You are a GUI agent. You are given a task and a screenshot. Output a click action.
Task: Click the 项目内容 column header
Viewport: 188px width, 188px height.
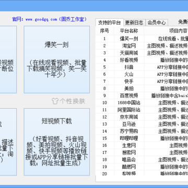pyautogui.click(x=166, y=31)
